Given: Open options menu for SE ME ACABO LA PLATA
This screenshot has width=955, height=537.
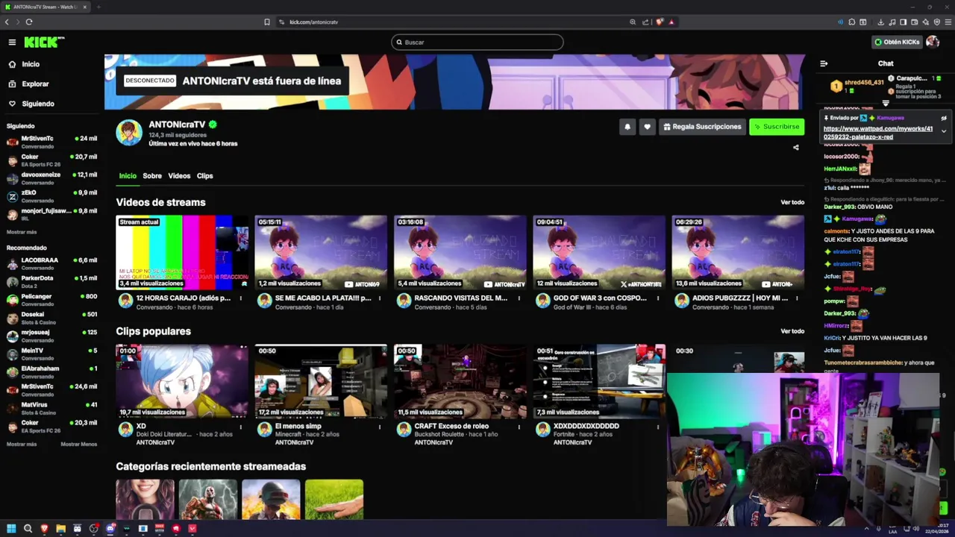Looking at the screenshot, I should point(379,298).
